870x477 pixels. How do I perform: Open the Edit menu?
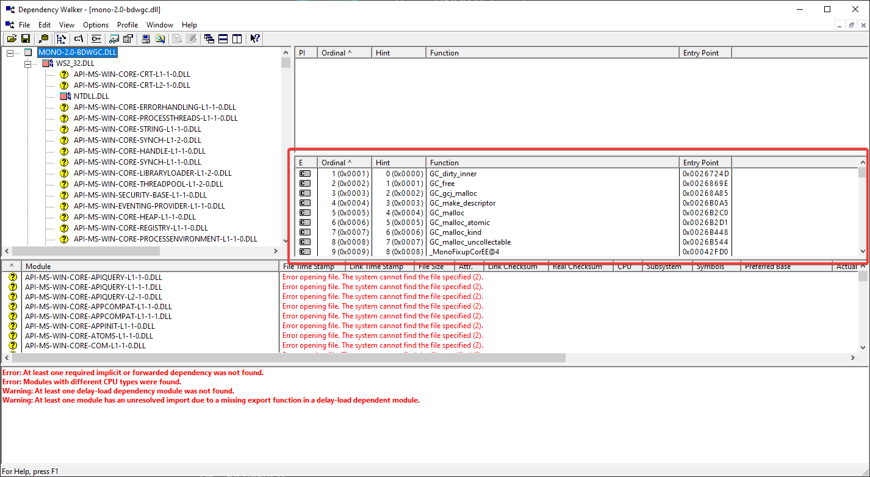click(45, 25)
